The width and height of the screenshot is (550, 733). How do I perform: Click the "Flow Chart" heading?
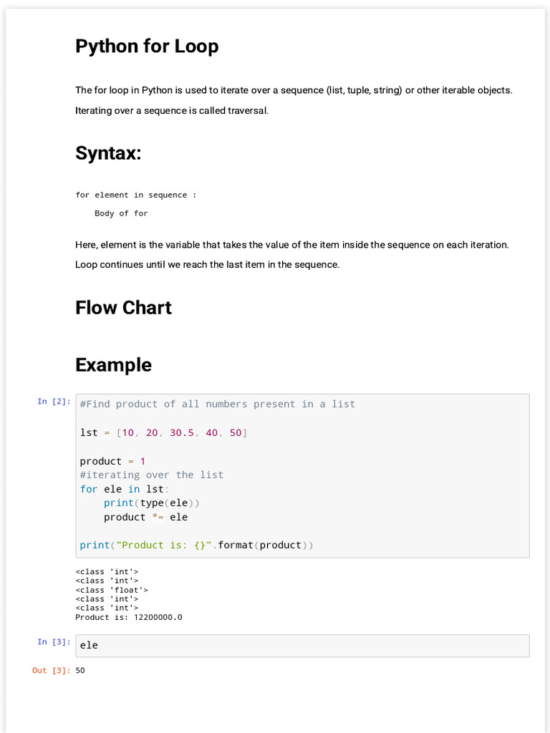point(123,308)
